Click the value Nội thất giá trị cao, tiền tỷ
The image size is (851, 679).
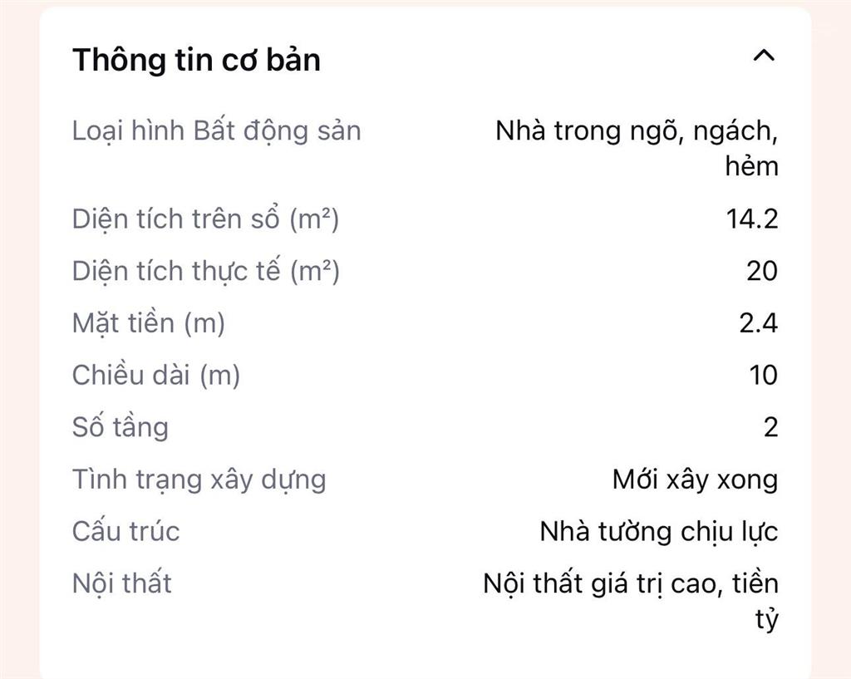(632, 600)
